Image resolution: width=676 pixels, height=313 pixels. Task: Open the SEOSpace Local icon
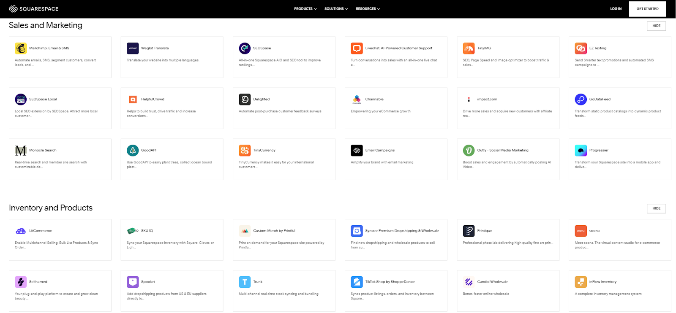(x=21, y=100)
